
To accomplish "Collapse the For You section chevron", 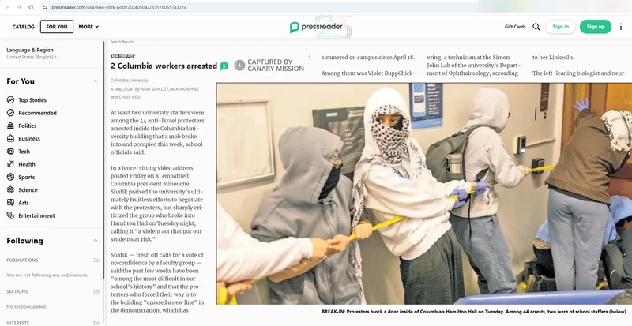I will (96, 81).
